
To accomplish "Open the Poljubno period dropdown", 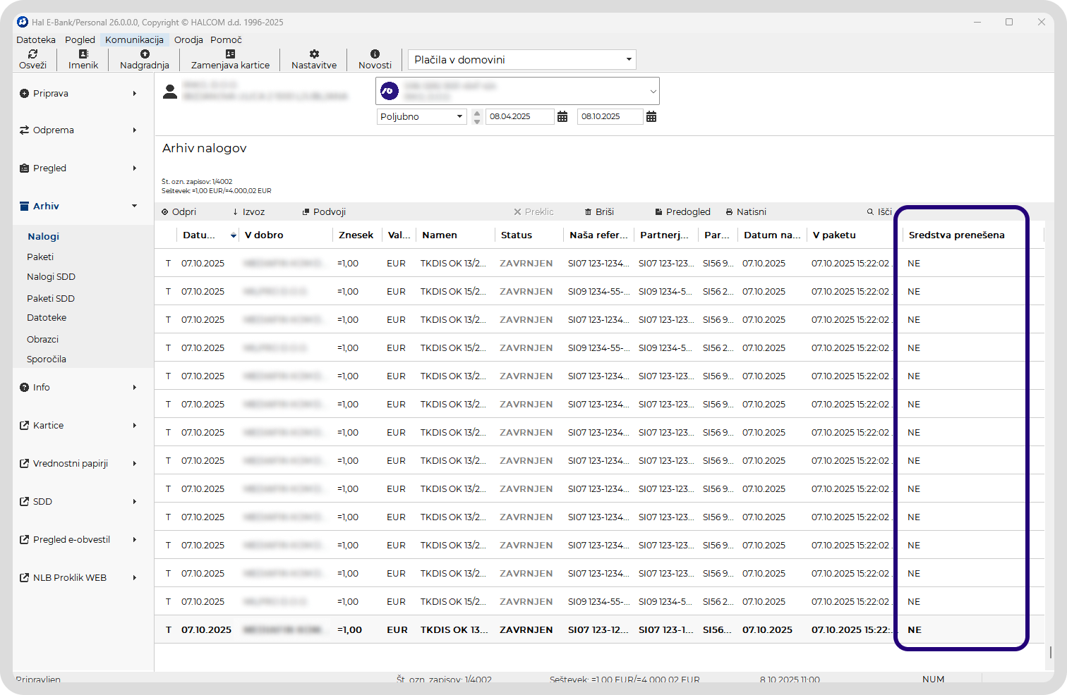I will [x=459, y=117].
